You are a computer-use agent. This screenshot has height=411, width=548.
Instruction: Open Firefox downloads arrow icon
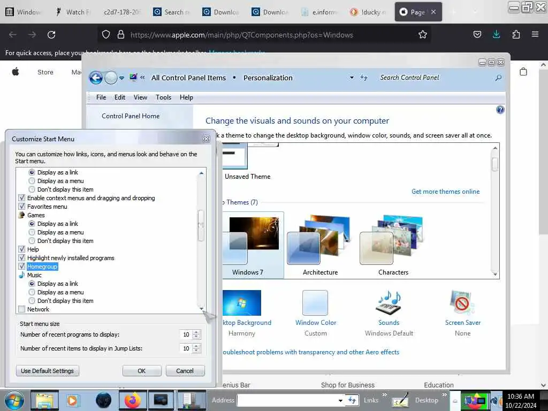(496, 34)
